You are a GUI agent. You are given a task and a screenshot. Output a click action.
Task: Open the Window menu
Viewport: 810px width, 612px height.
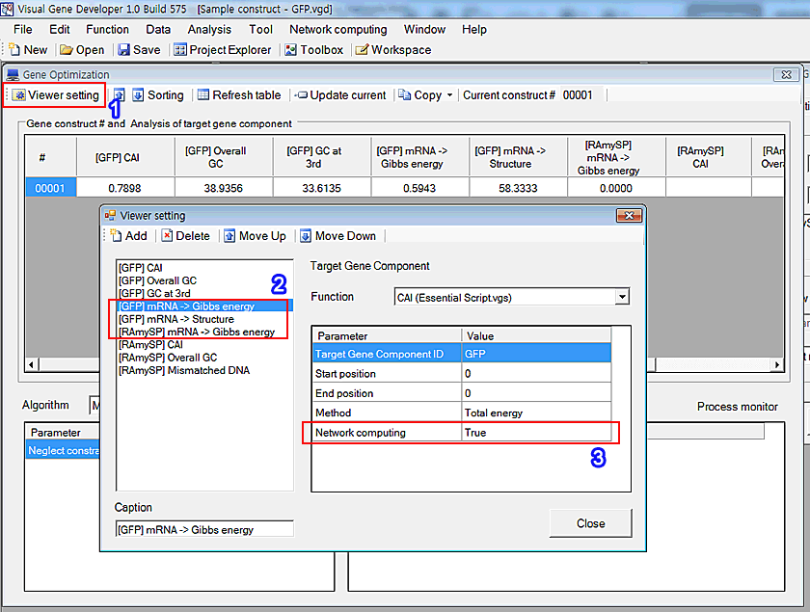click(424, 30)
